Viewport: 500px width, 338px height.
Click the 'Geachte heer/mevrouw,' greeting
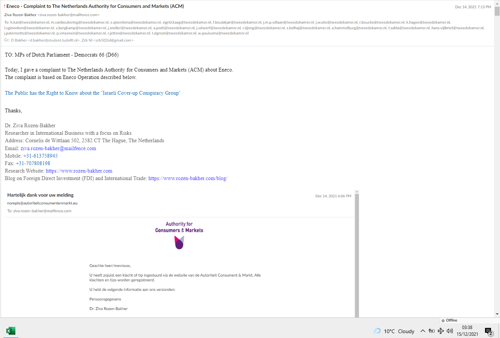point(110,266)
